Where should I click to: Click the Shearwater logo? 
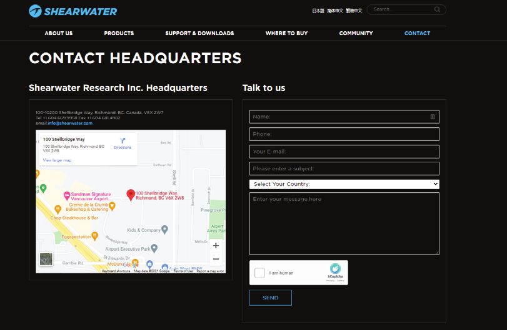click(73, 11)
